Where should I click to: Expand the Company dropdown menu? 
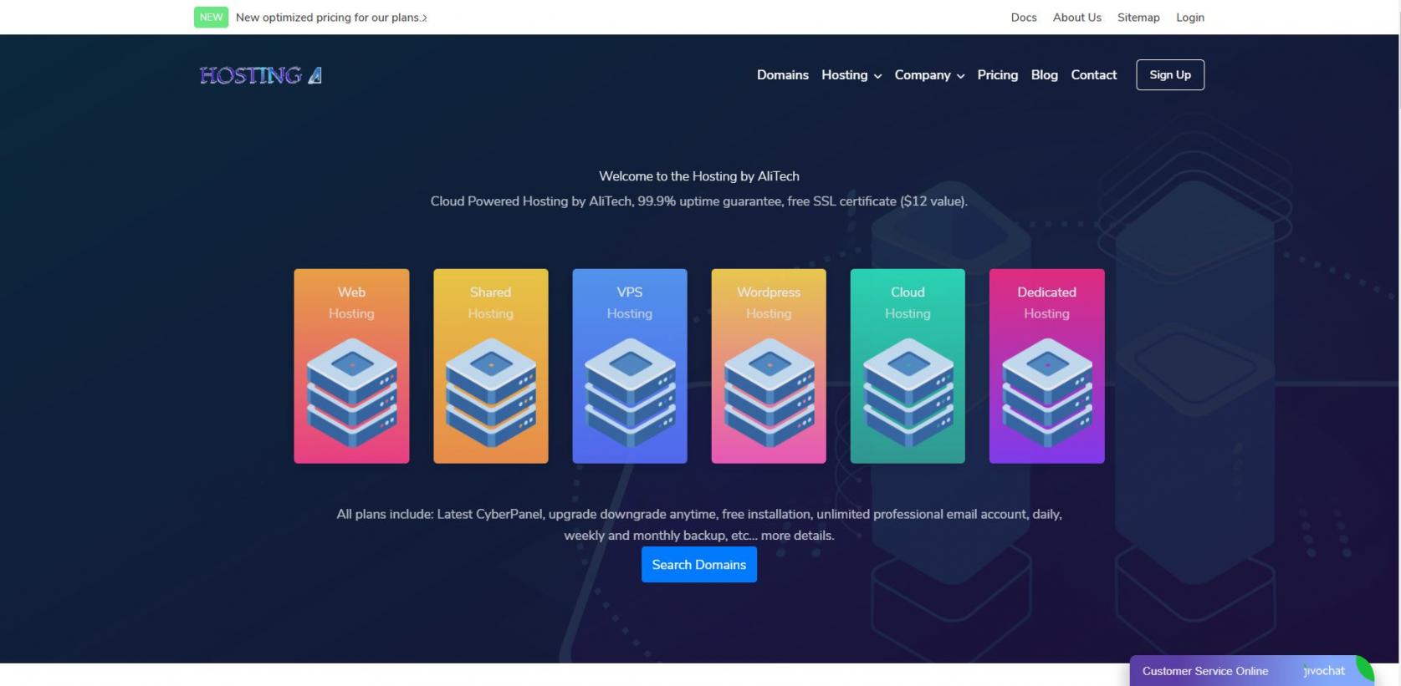(x=928, y=75)
